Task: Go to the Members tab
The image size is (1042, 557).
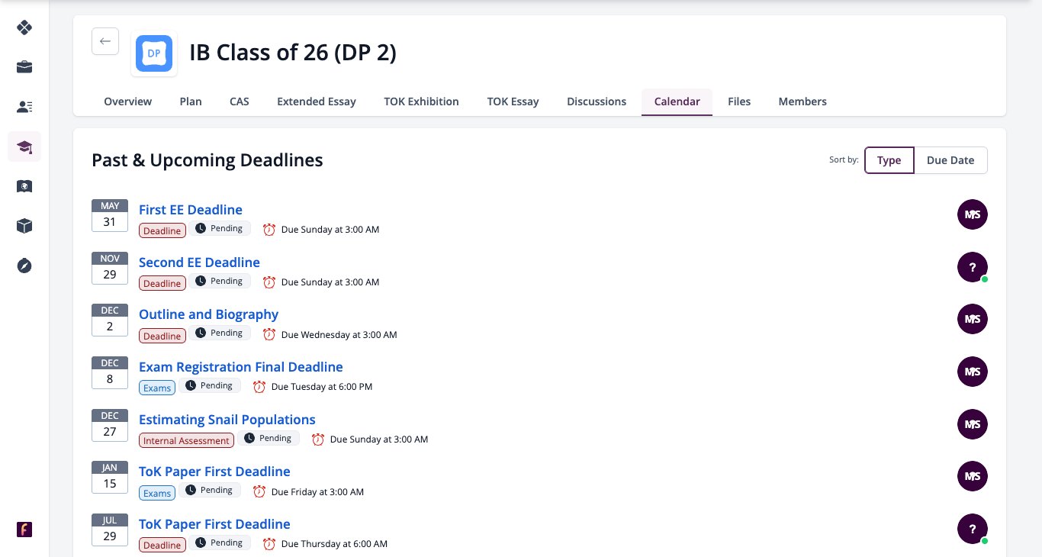Action: click(x=802, y=101)
